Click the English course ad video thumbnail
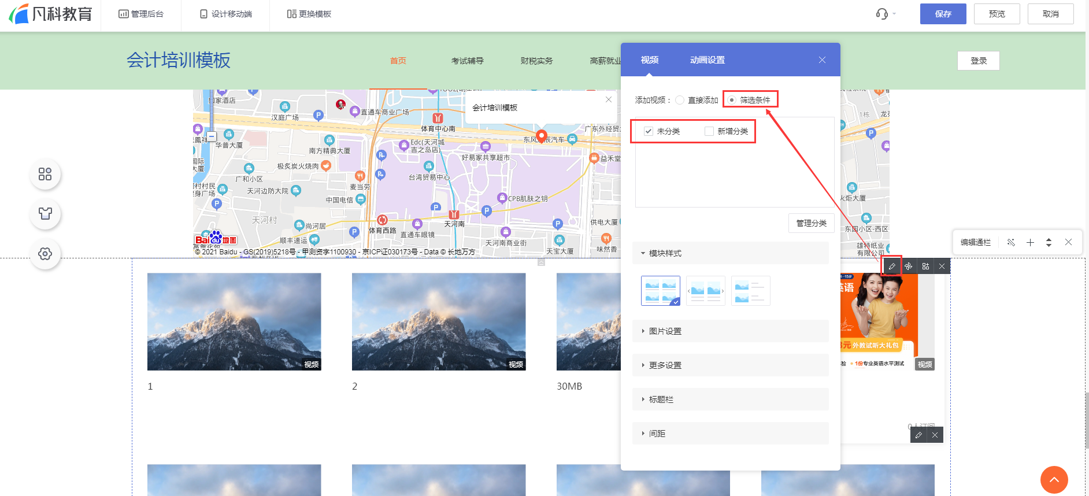Image resolution: width=1089 pixels, height=496 pixels. (x=887, y=322)
